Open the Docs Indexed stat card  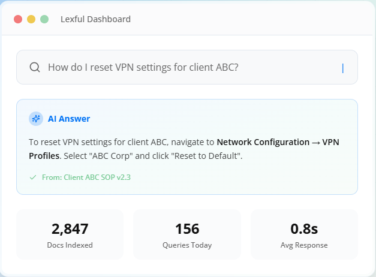pos(70,234)
